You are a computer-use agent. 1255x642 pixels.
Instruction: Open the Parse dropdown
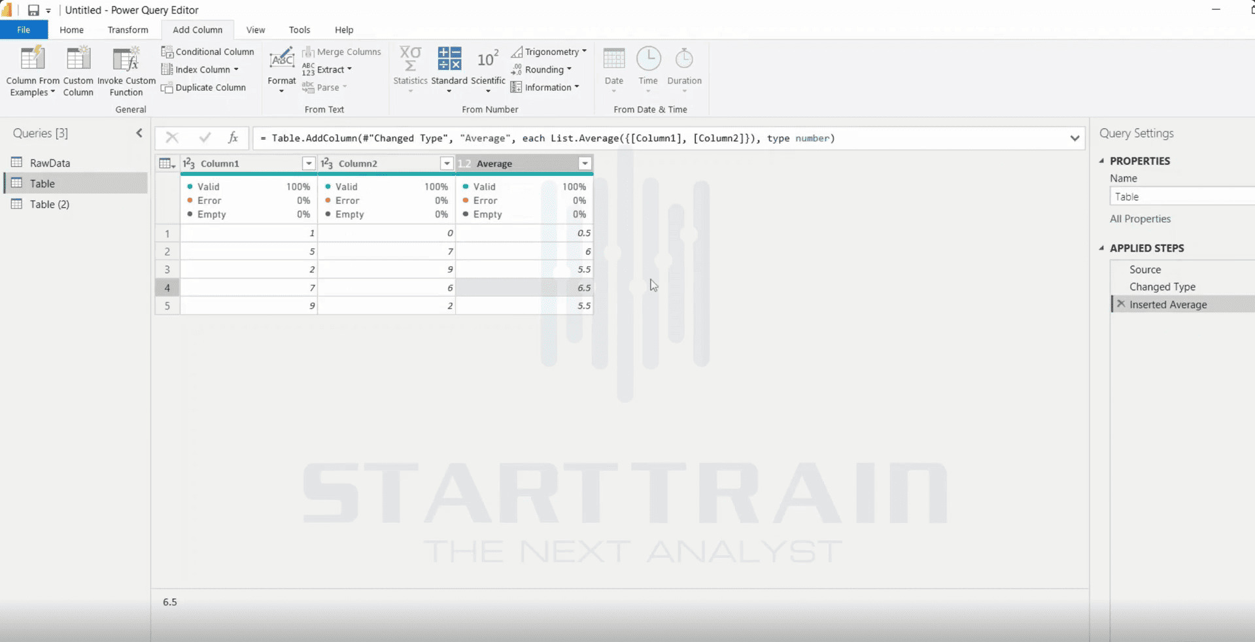pos(345,88)
